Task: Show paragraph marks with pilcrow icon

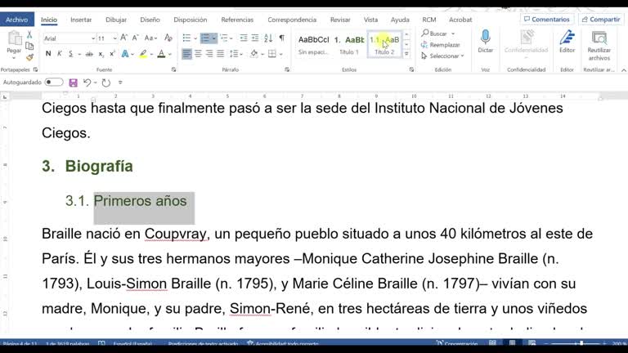Action: coord(283,38)
